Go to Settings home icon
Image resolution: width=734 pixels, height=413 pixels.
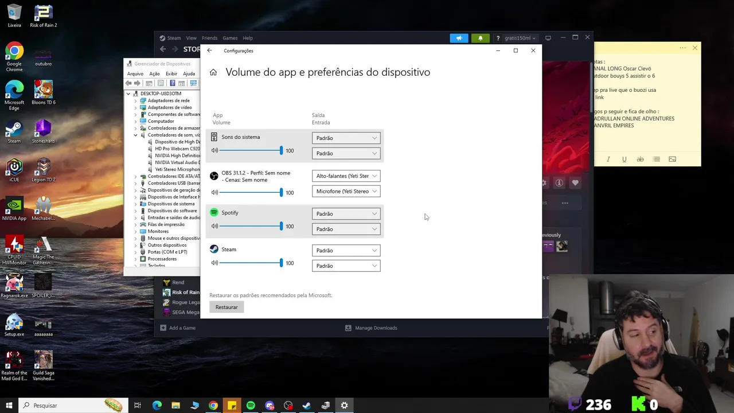(213, 72)
